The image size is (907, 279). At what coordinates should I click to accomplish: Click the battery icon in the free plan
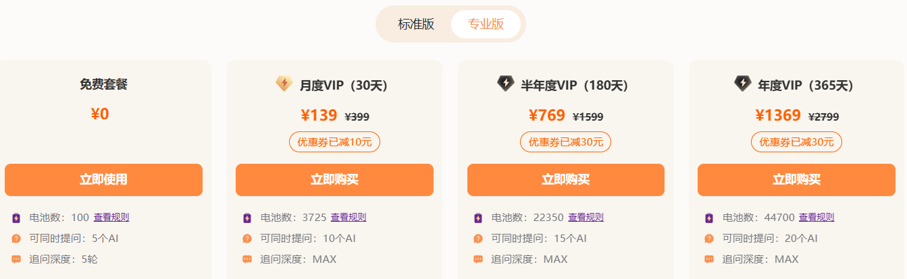(x=16, y=218)
